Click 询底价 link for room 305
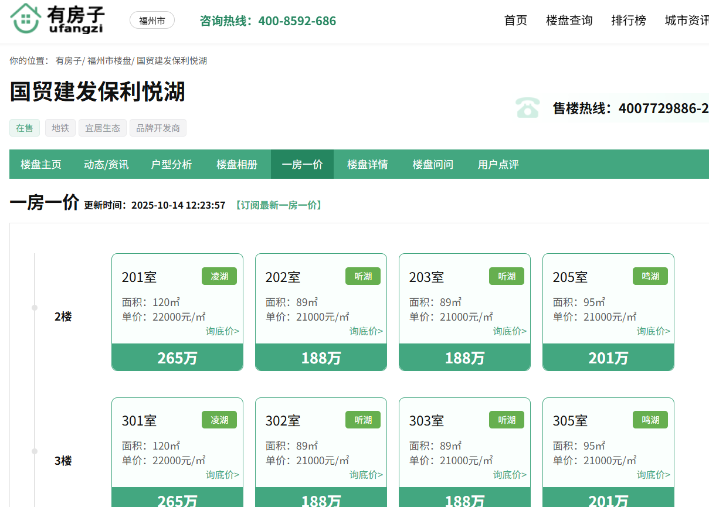 click(653, 475)
